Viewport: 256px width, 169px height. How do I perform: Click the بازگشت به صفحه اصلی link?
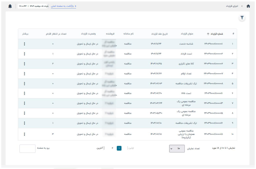click(64, 6)
